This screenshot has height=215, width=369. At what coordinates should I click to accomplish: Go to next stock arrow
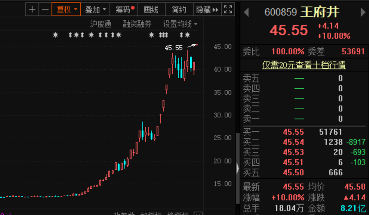pyautogui.click(x=363, y=12)
